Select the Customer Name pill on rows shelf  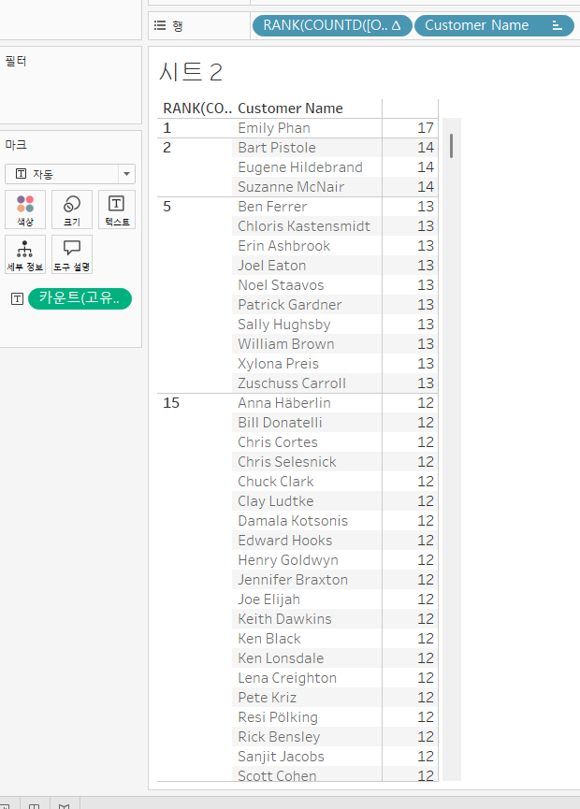point(494,25)
